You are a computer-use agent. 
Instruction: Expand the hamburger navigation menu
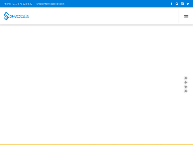point(186,16)
